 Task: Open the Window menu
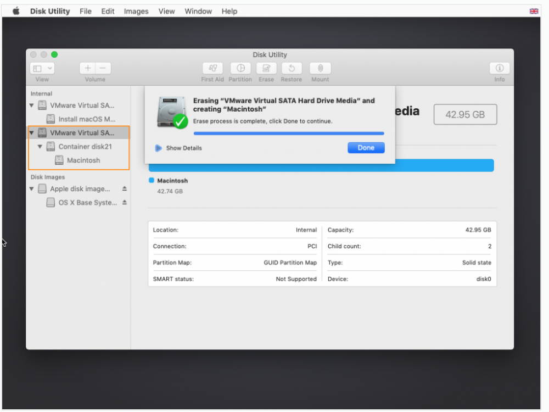tap(198, 11)
